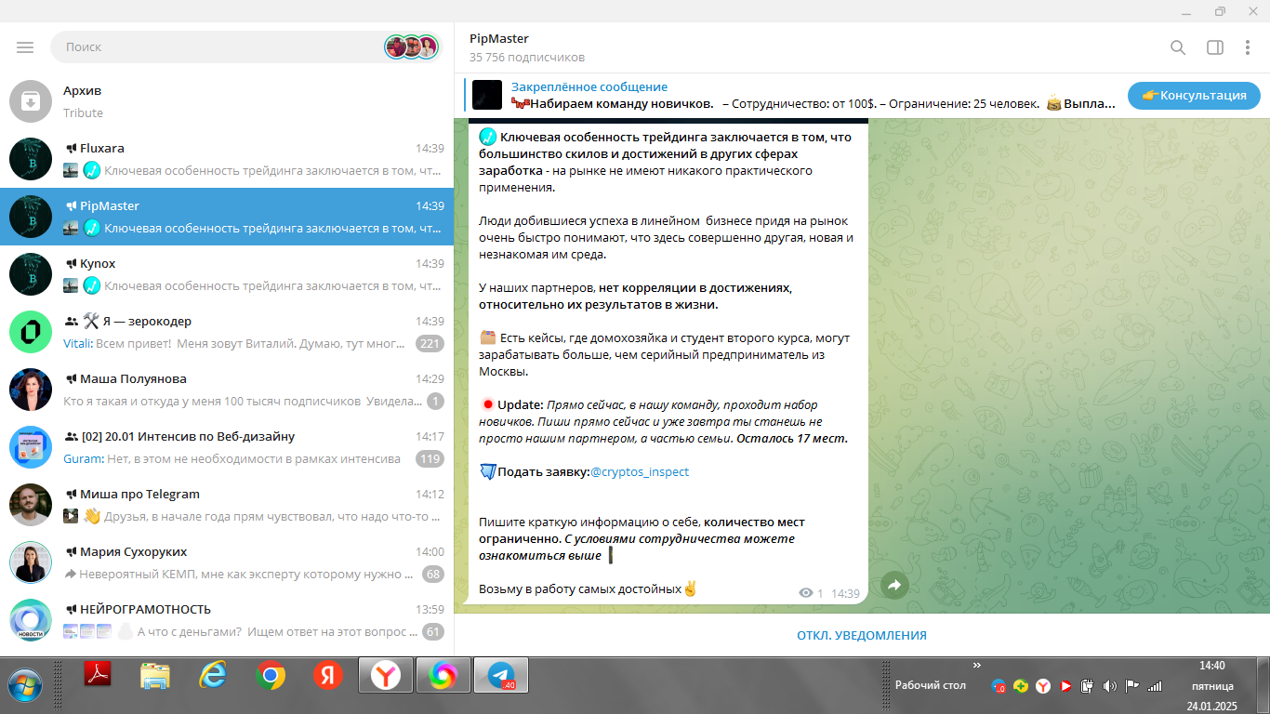Image resolution: width=1270 pixels, height=714 pixels.
Task: Open the @cryptos_inspect link
Action: (x=640, y=472)
